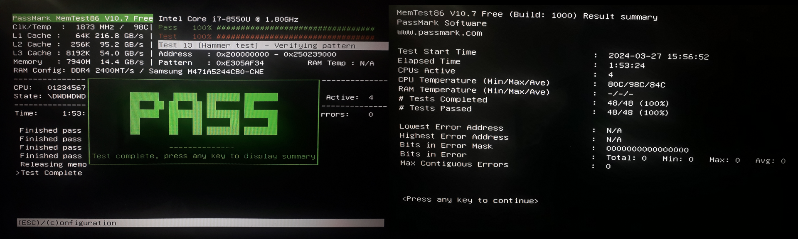Click the State: \DWDWDWD line
Image resolution: width=798 pixels, height=239 pixels.
pos(49,96)
